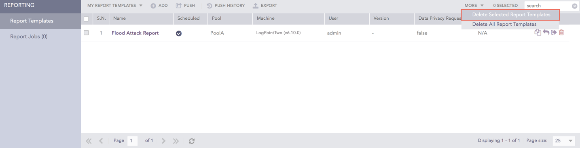The height and width of the screenshot is (148, 580).
Task: Clone the Flood Attack Report template
Action: (538, 33)
